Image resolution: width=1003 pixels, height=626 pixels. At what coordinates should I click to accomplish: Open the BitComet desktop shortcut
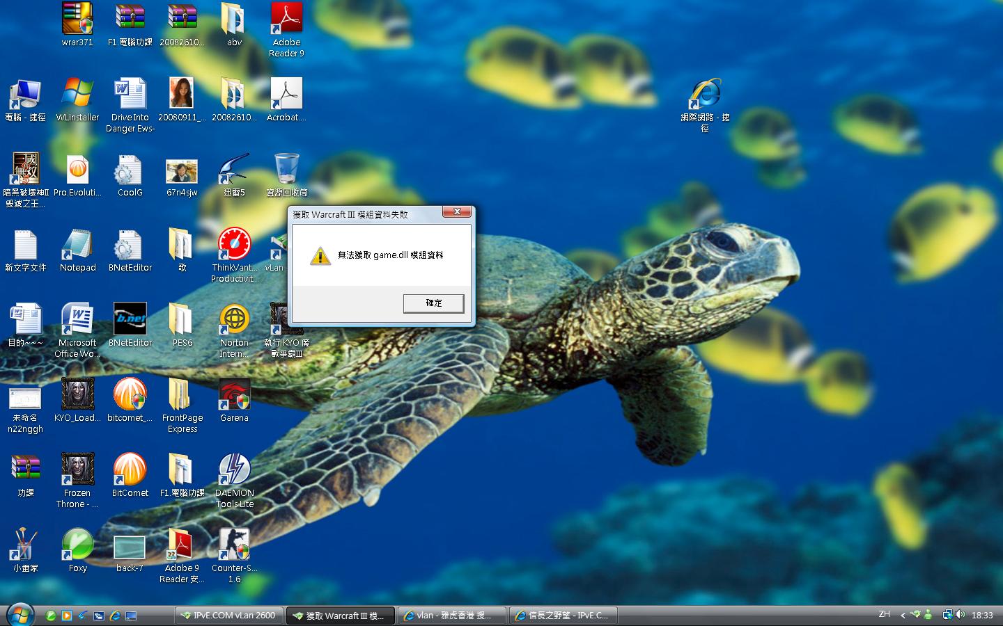[x=130, y=471]
